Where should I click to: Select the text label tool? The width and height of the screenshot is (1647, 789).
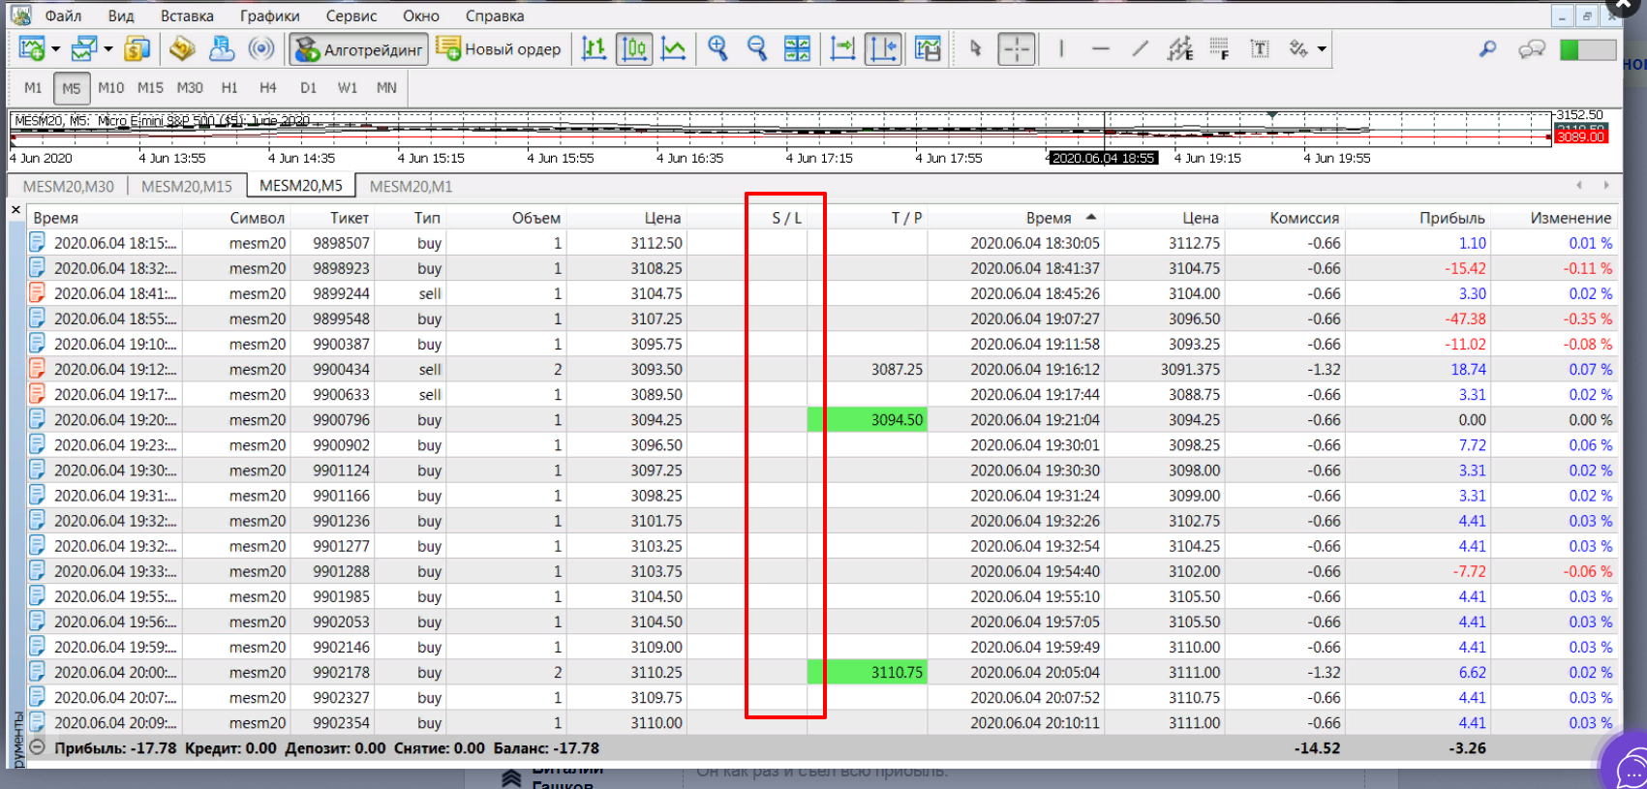click(x=1260, y=48)
